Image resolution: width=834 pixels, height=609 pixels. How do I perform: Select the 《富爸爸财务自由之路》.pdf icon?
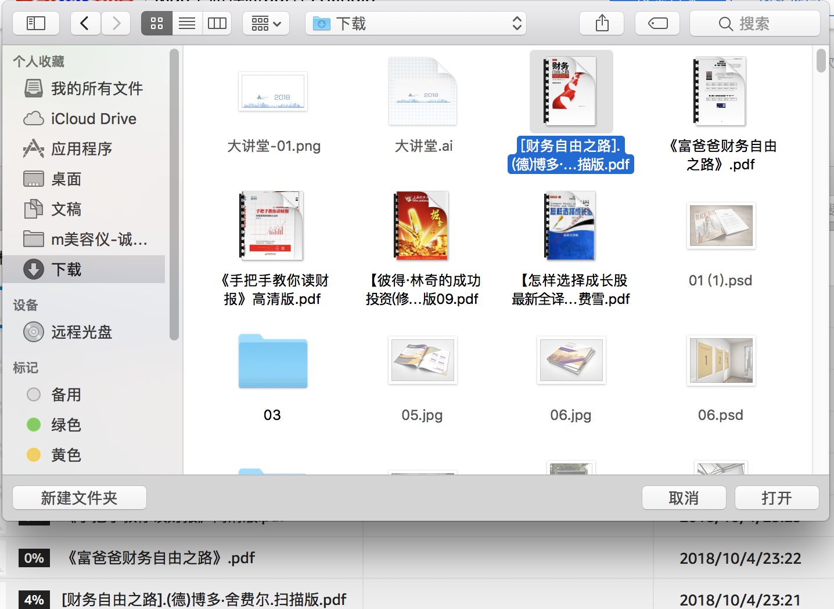pos(720,91)
